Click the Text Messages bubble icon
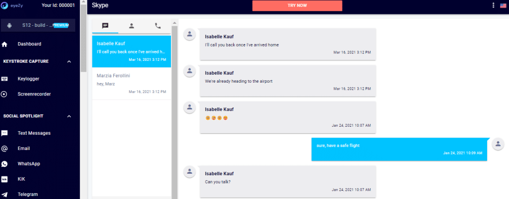Viewport: 509px width, 199px height. (4, 133)
